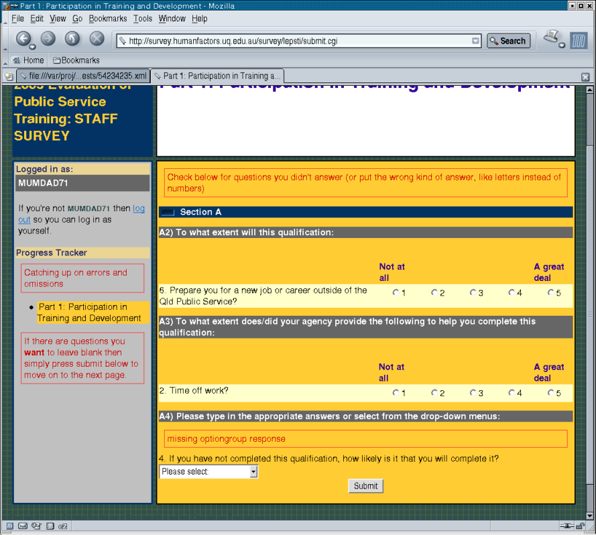Click the Forward navigation button
This screenshot has height=535, width=596.
coord(48,39)
